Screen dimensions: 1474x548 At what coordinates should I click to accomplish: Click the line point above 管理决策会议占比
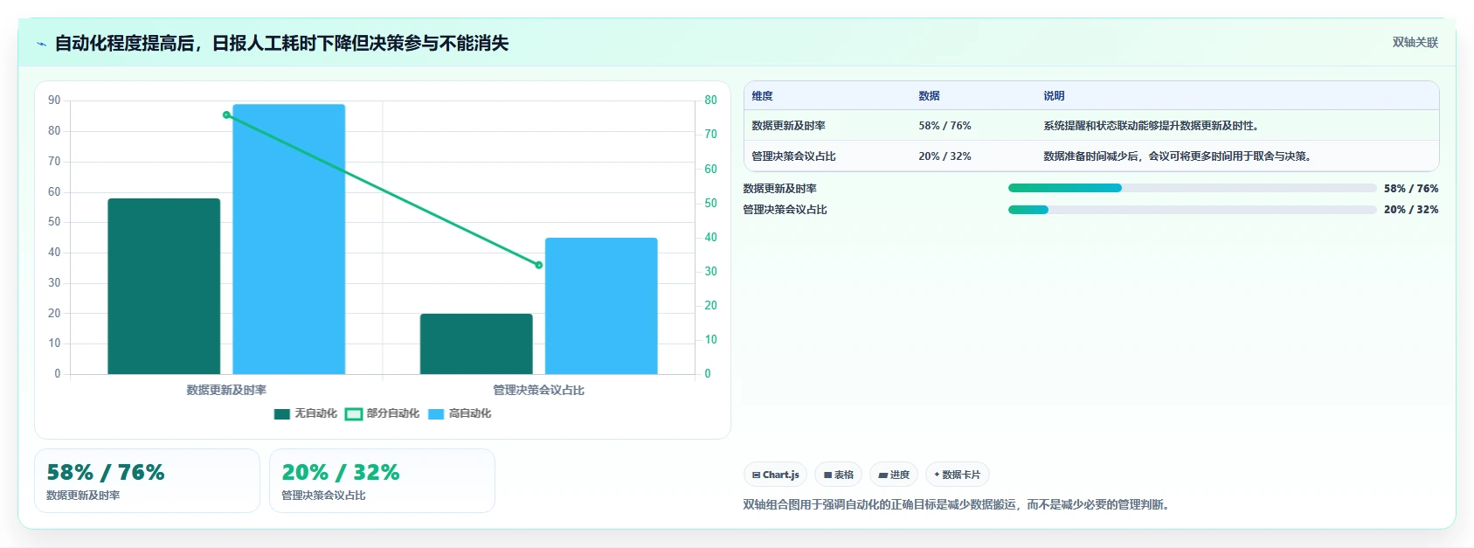[x=538, y=265]
